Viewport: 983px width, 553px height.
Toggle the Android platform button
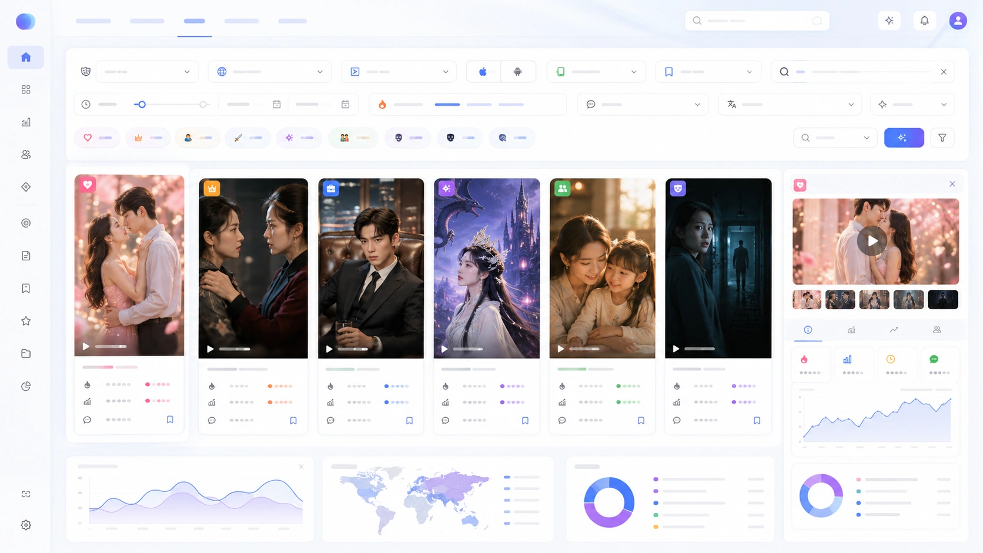[x=517, y=72]
